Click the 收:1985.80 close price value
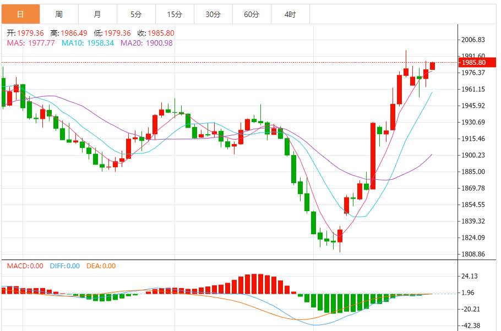 point(156,33)
